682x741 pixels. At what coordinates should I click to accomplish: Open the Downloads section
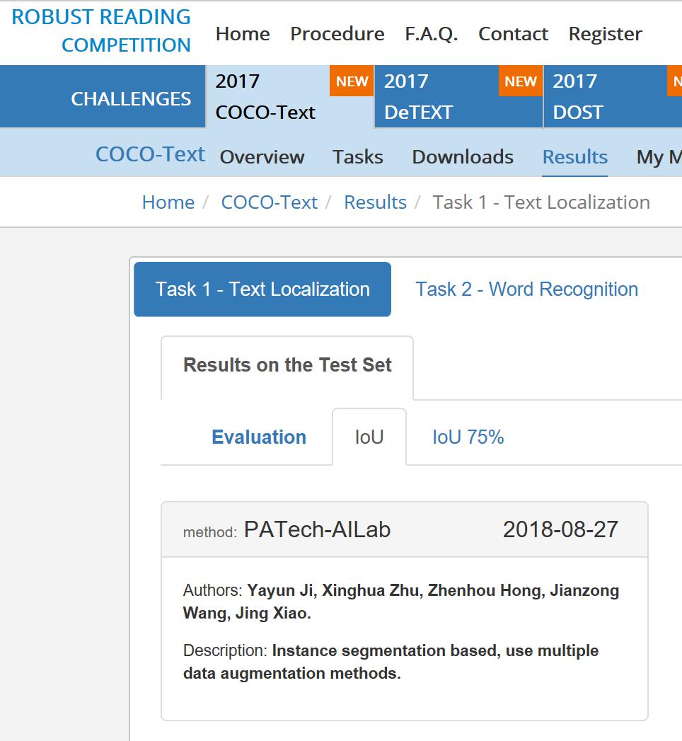click(x=463, y=156)
